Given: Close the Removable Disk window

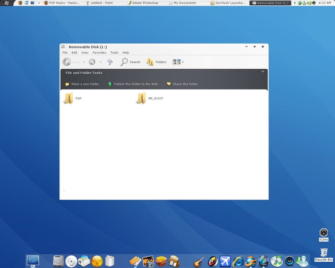Looking at the screenshot, I should (263, 46).
